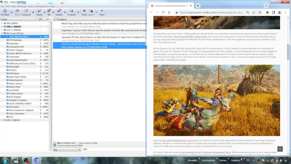
Task: Toggle the quick search icon in the status area
Action: click(x=55, y=144)
